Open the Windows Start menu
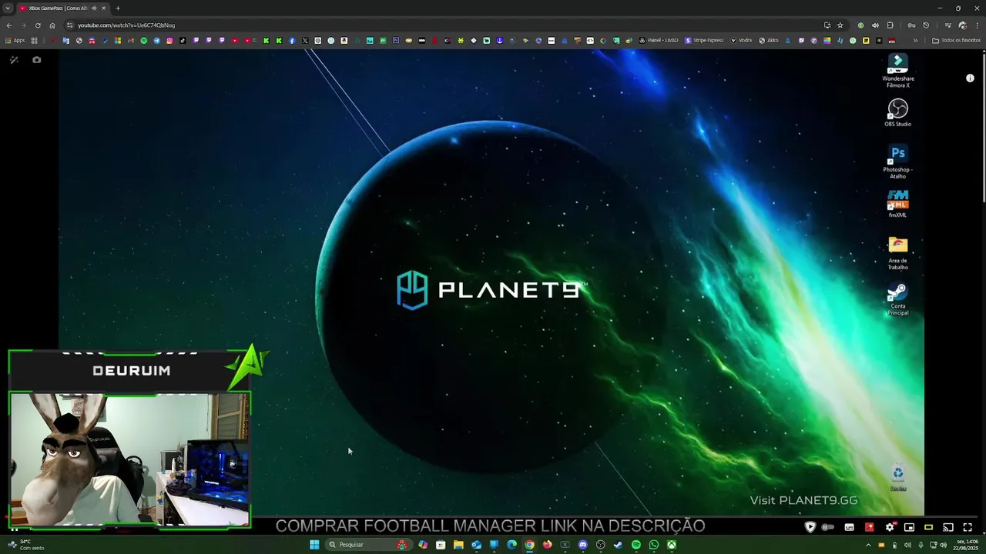 314,545
